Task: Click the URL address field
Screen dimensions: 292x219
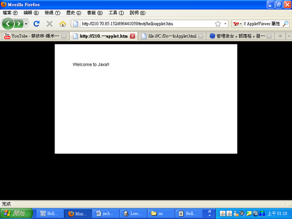Action: 147,24
